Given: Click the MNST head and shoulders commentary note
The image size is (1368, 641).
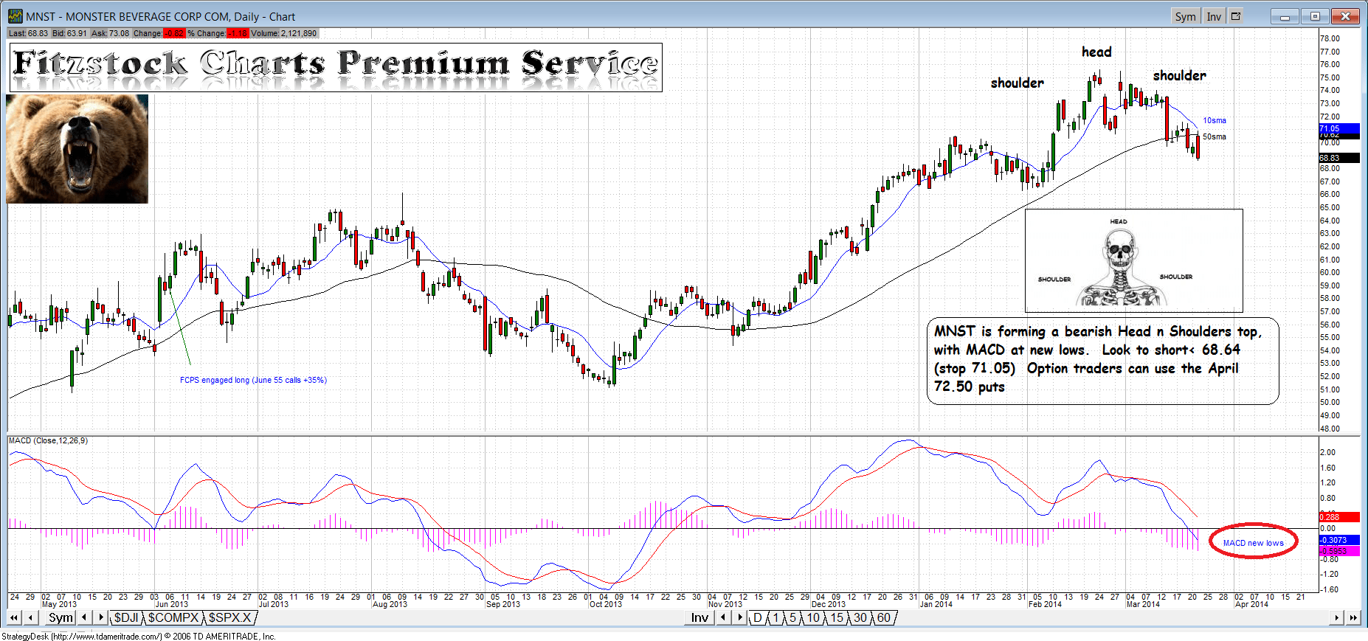Looking at the screenshot, I should [x=1103, y=361].
